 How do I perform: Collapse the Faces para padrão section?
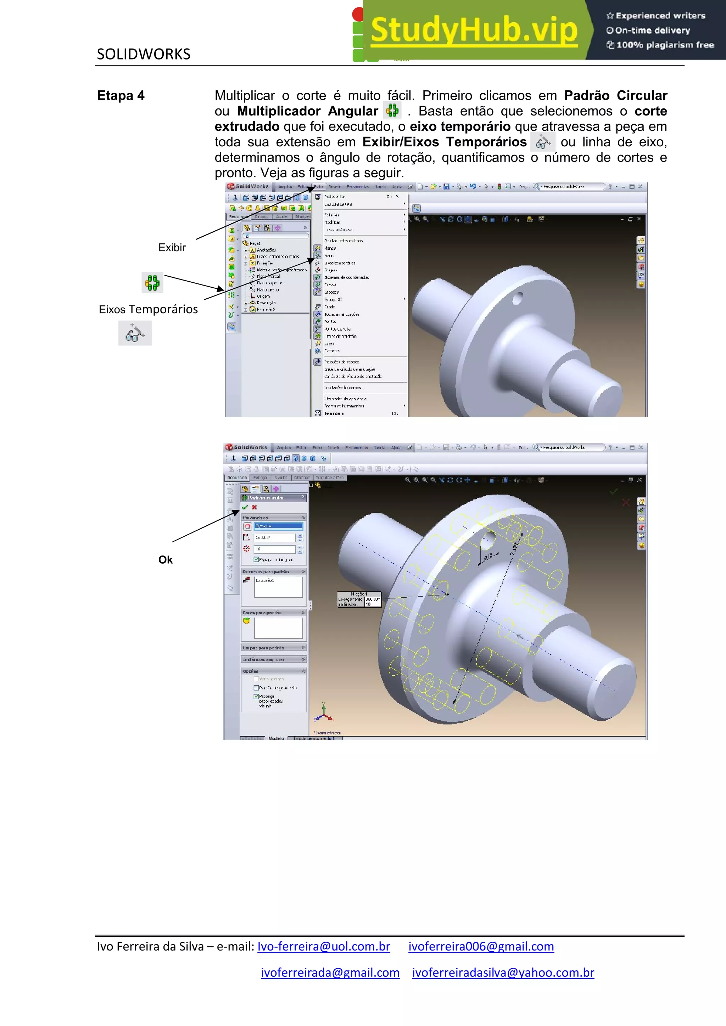click(x=303, y=613)
